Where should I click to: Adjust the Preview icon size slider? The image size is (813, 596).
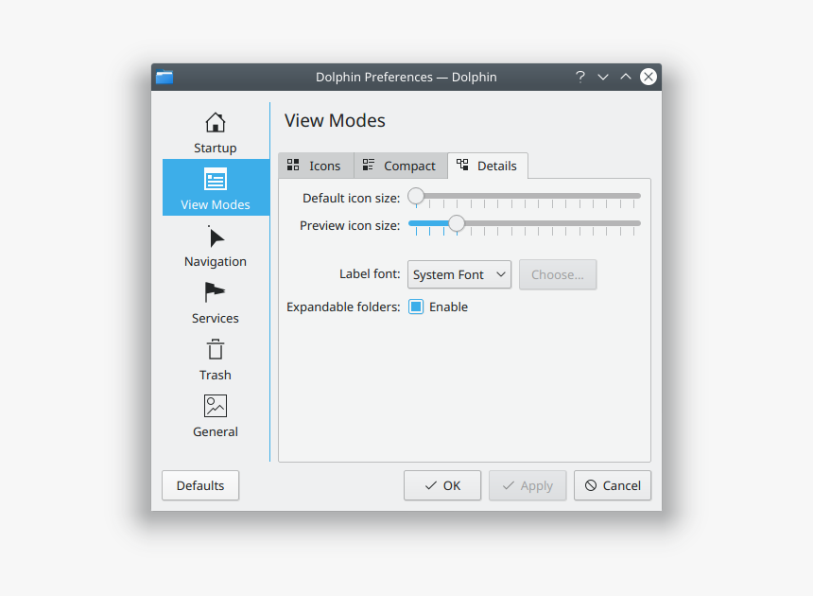pos(457,224)
